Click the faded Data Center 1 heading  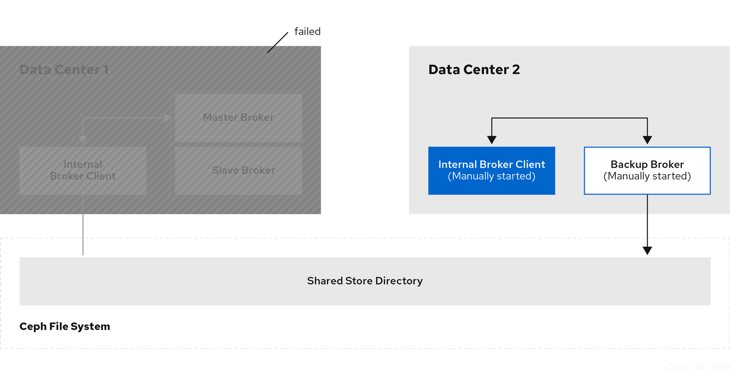coord(64,70)
